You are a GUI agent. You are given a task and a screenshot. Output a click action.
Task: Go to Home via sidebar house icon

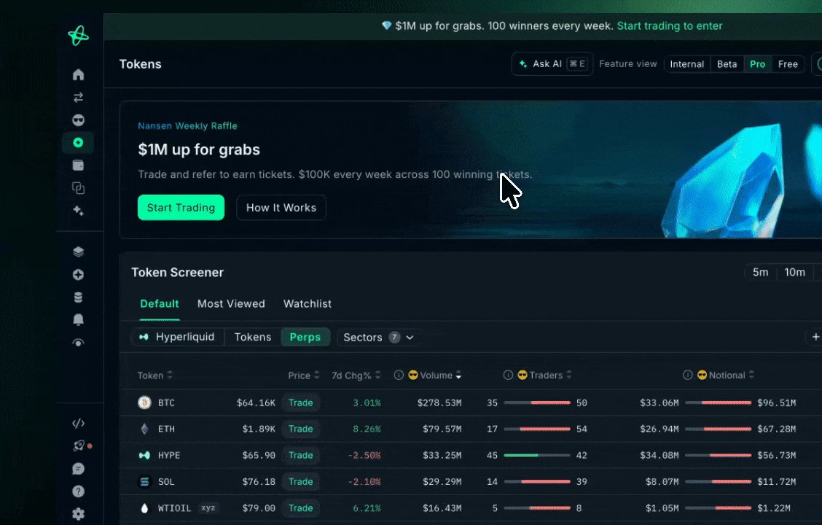(x=78, y=74)
